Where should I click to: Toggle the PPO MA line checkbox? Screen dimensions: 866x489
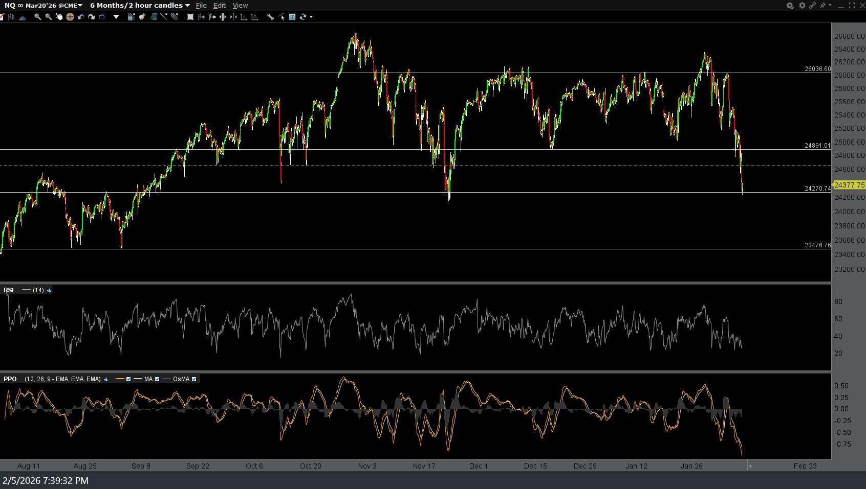click(157, 379)
